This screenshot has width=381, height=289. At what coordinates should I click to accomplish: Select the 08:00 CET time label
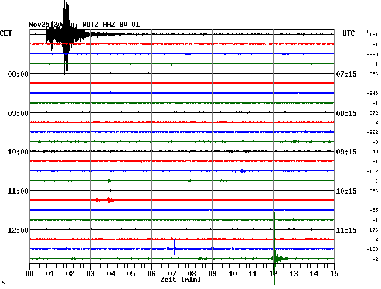18,74
